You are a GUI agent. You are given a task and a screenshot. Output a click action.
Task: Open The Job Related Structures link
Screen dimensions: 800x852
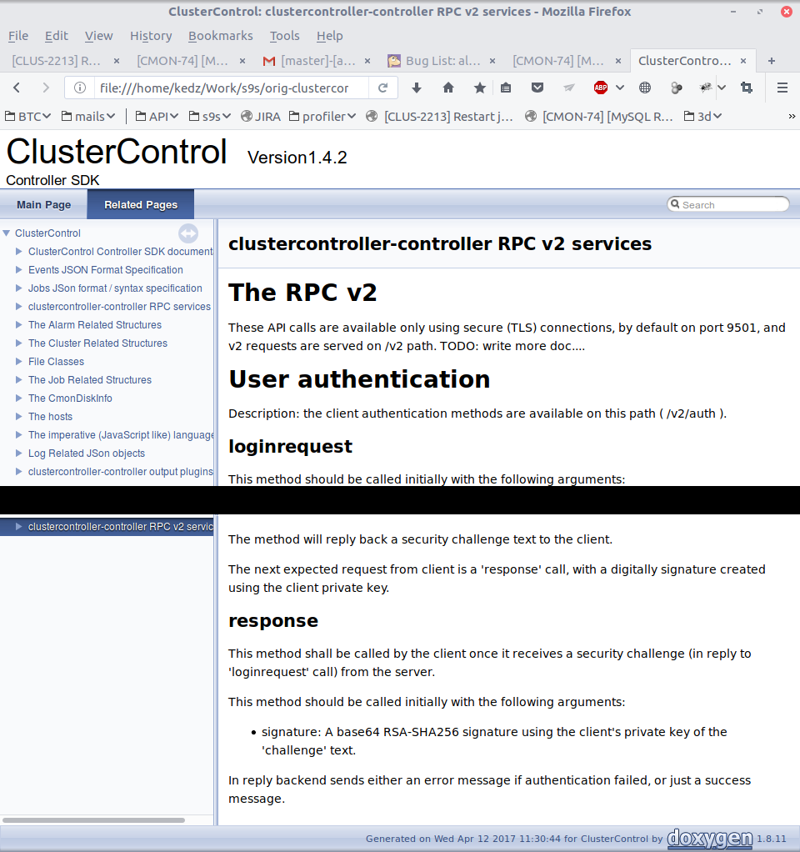point(90,380)
